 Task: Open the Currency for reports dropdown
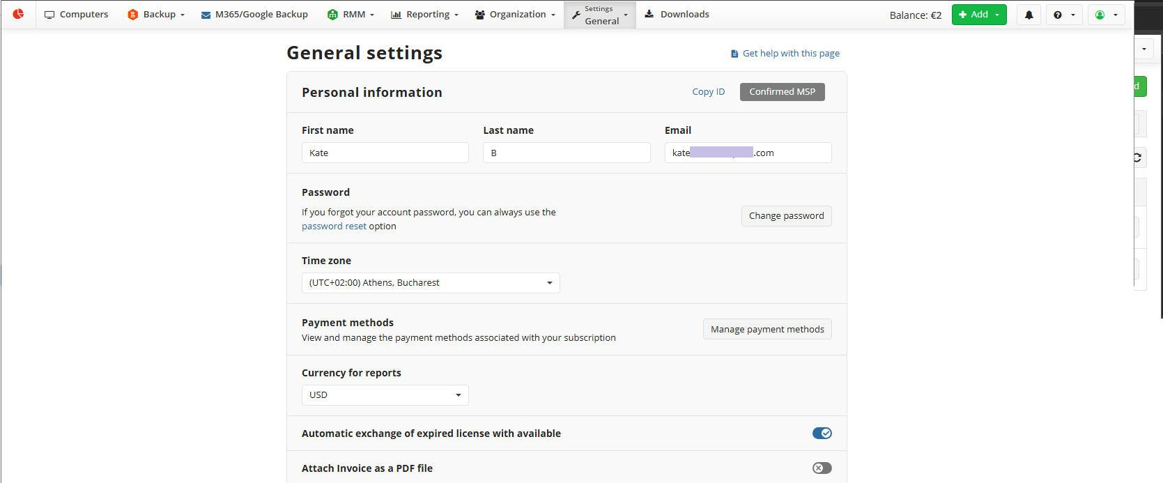point(385,395)
